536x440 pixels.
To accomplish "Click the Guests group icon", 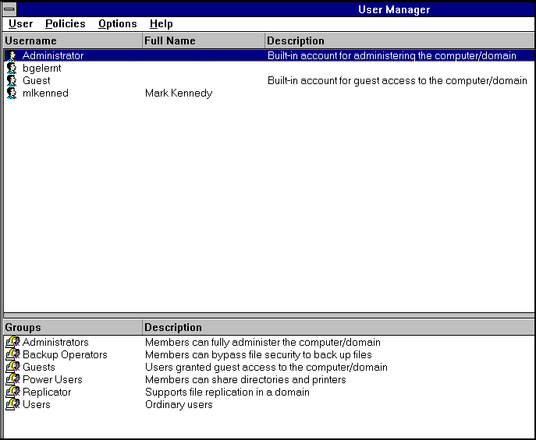I will [13, 367].
